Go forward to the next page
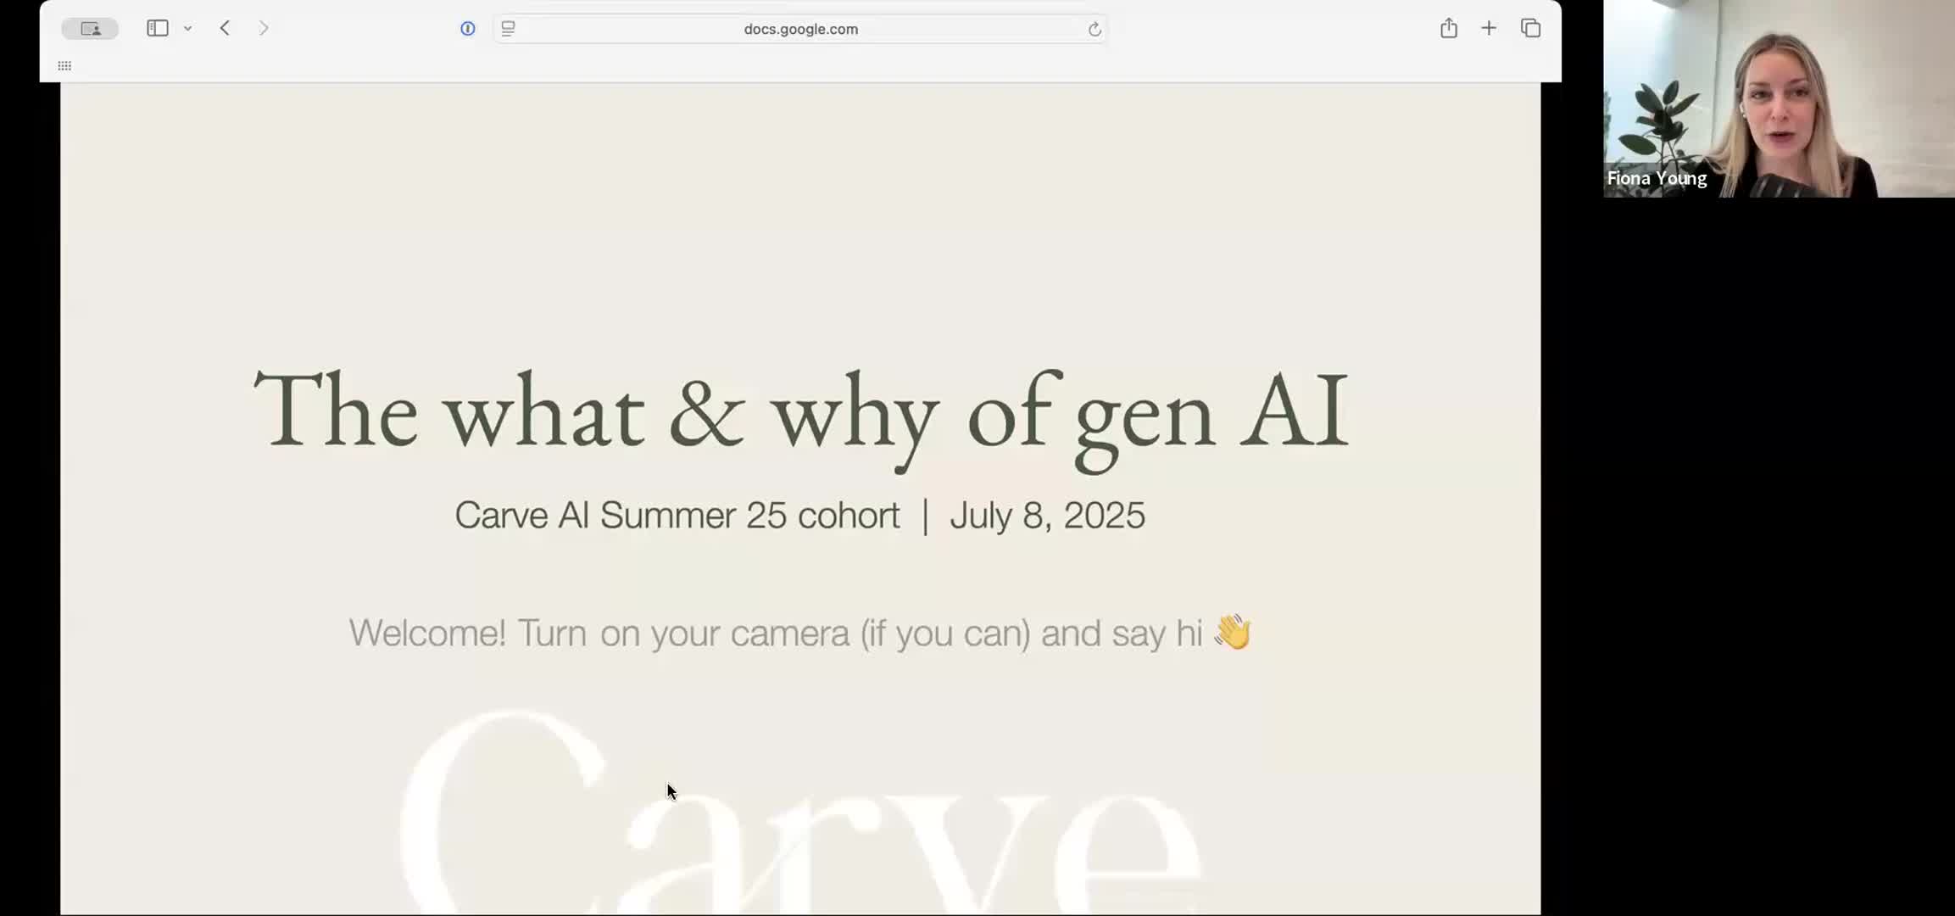The image size is (1955, 916). (264, 28)
